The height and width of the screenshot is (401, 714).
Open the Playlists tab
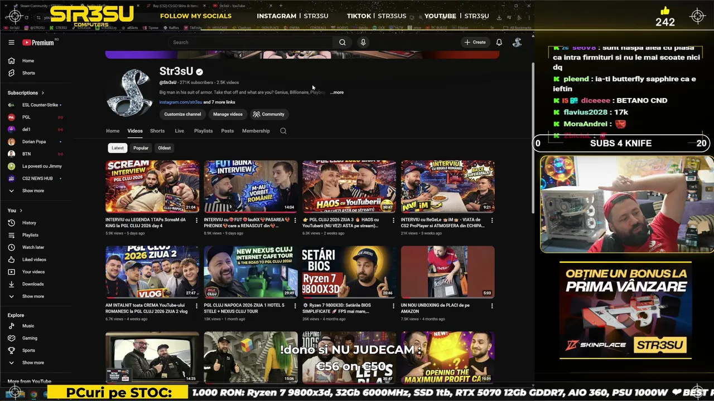point(203,131)
